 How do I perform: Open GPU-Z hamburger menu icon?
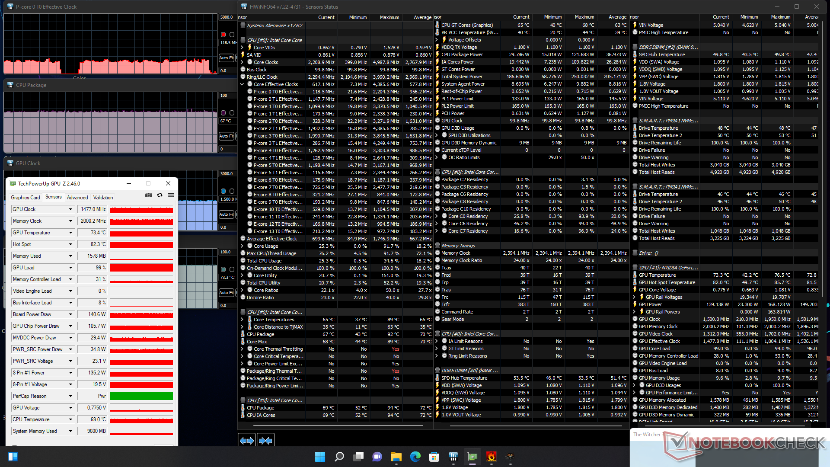click(171, 195)
